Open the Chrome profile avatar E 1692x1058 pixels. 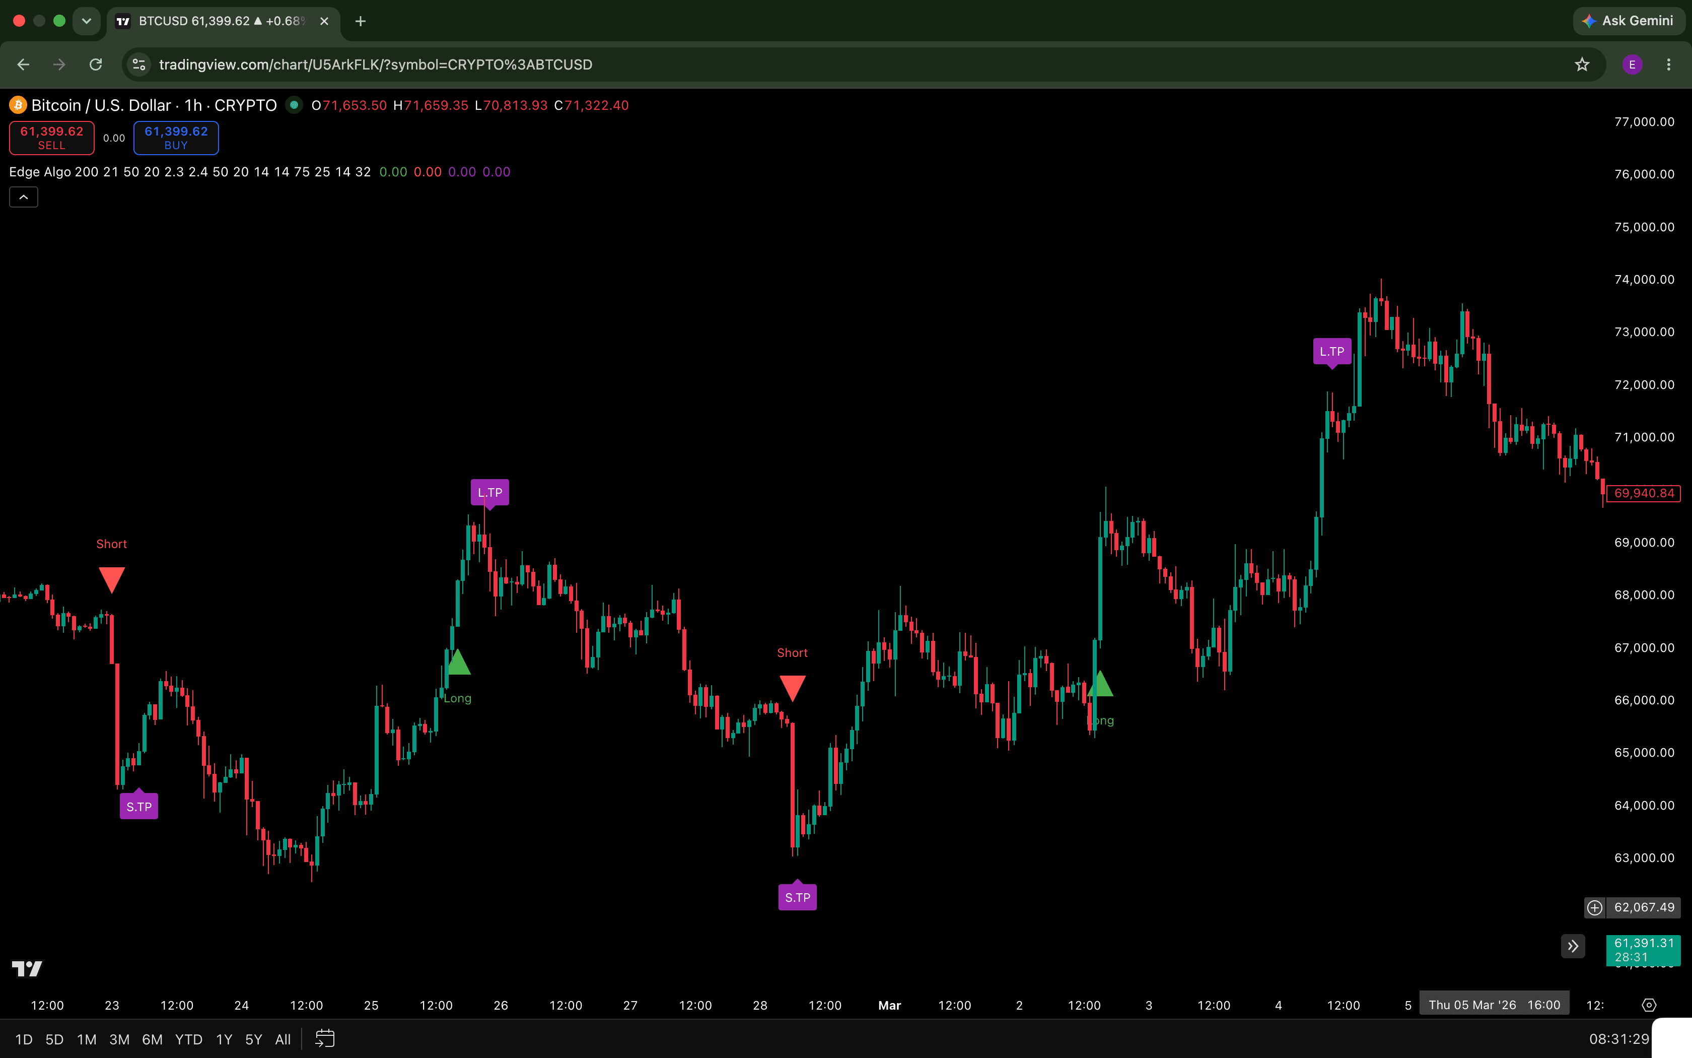pos(1632,64)
